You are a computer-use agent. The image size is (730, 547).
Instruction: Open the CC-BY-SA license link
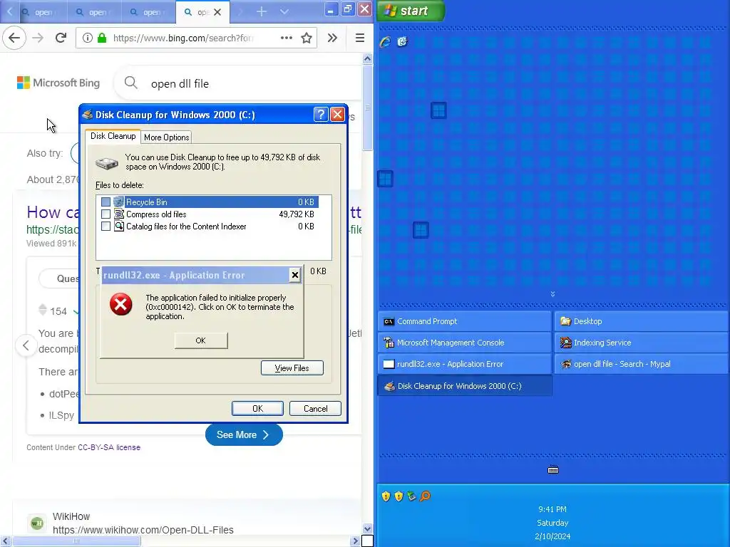pos(109,447)
